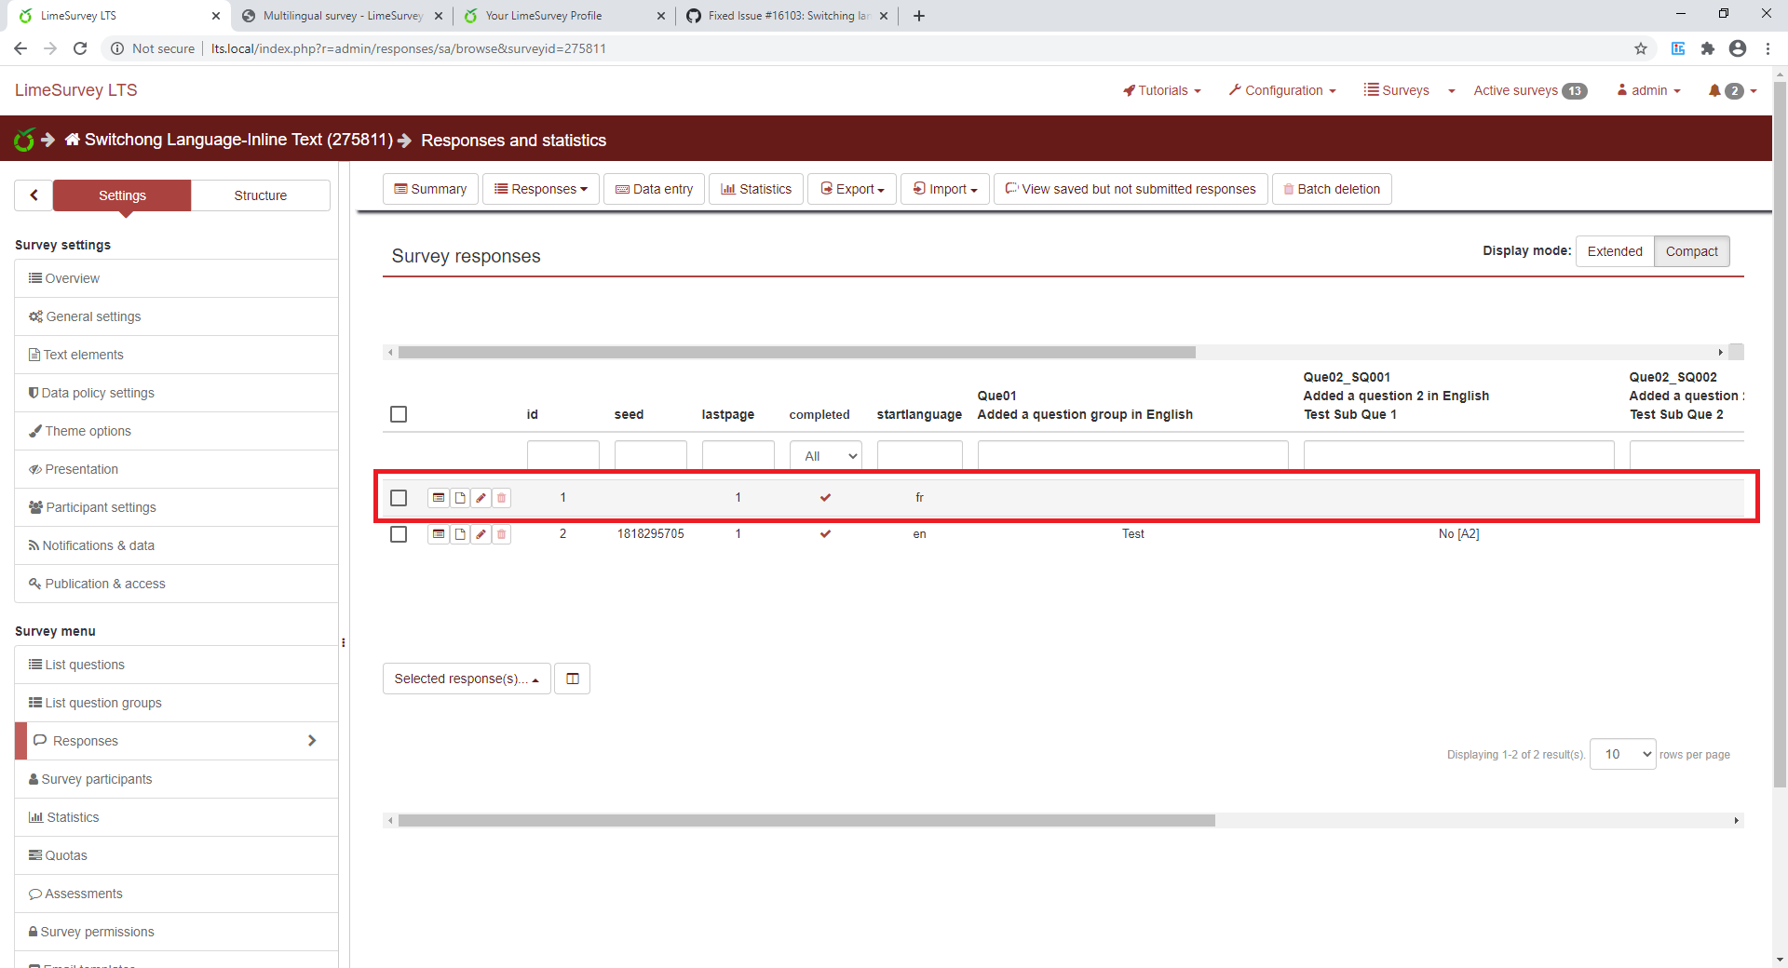
Task: Open the column selection grid button
Action: (573, 679)
